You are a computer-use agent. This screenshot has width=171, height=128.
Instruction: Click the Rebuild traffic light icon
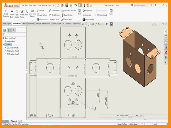tap(84, 5)
